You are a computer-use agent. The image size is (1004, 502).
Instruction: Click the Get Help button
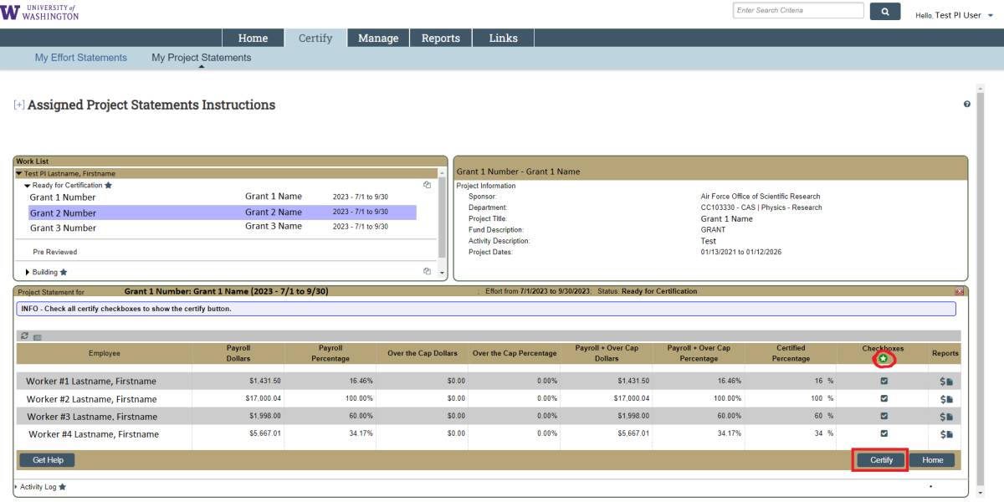tap(47, 460)
